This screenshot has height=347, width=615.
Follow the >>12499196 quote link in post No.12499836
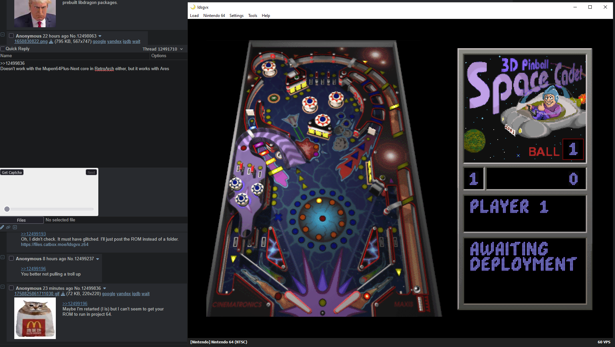click(x=75, y=304)
